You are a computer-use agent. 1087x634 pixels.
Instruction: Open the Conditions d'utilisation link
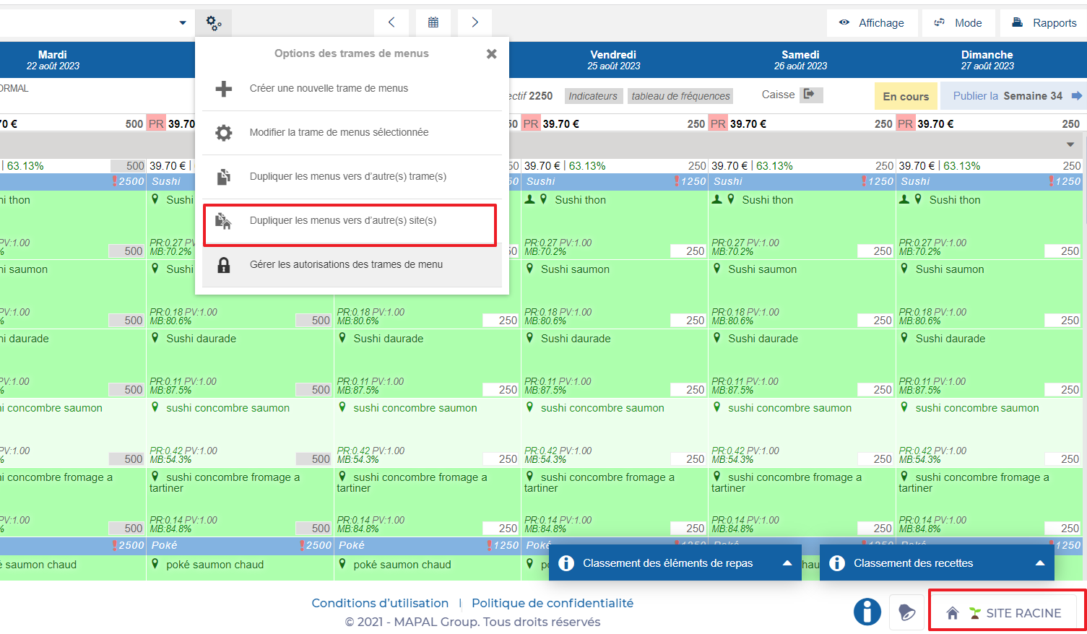pyautogui.click(x=380, y=603)
